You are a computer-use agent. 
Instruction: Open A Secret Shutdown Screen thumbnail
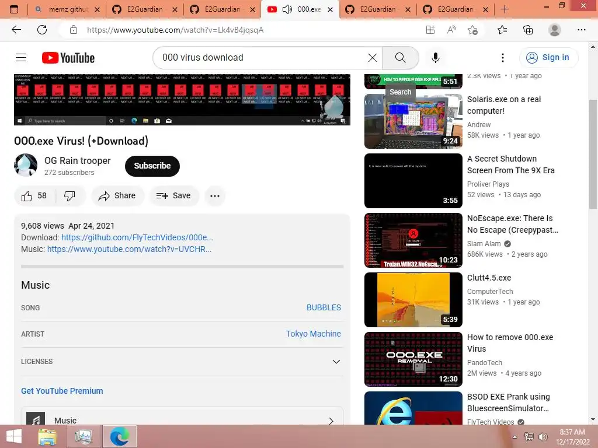pos(413,181)
